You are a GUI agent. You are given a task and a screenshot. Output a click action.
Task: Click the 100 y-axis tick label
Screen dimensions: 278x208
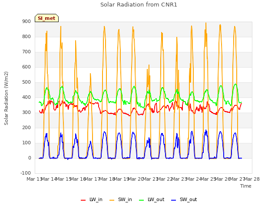click(x=26, y=143)
